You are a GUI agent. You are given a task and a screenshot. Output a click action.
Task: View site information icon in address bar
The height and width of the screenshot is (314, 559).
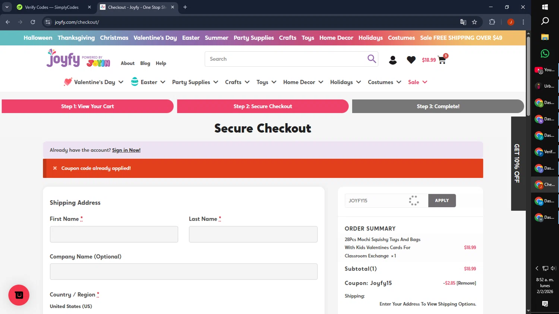(48, 22)
